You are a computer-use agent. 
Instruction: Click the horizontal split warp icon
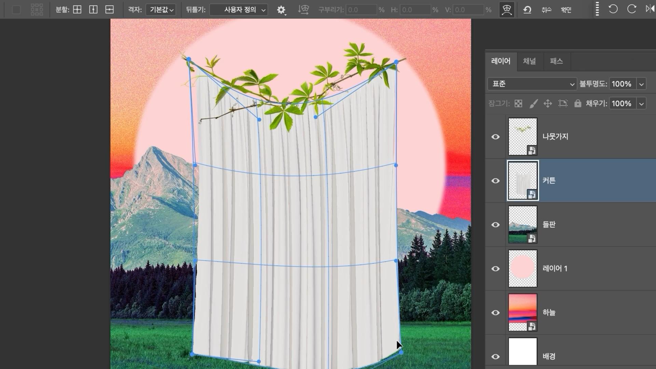click(109, 10)
